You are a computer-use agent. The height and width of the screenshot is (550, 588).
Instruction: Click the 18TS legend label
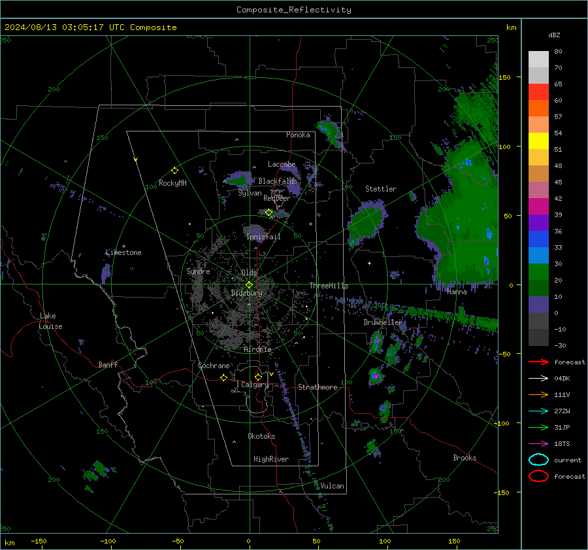562,444
